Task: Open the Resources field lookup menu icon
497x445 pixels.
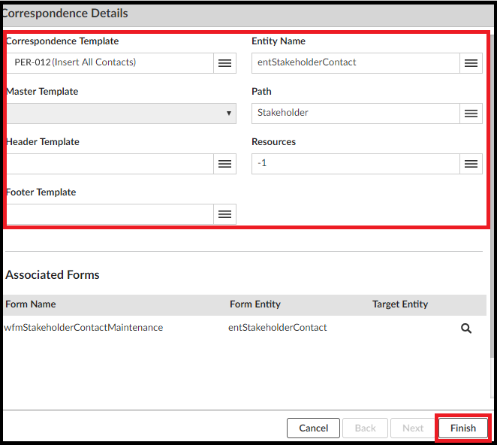Action: pos(471,164)
